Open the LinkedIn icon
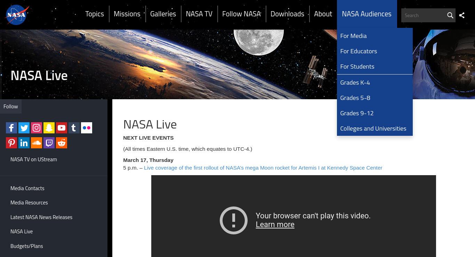The image size is (475, 257). (24, 143)
